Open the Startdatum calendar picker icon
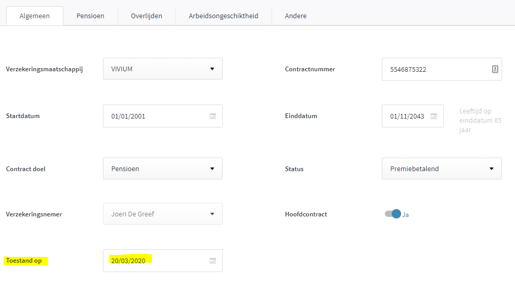The width and height of the screenshot is (515, 284). [213, 117]
